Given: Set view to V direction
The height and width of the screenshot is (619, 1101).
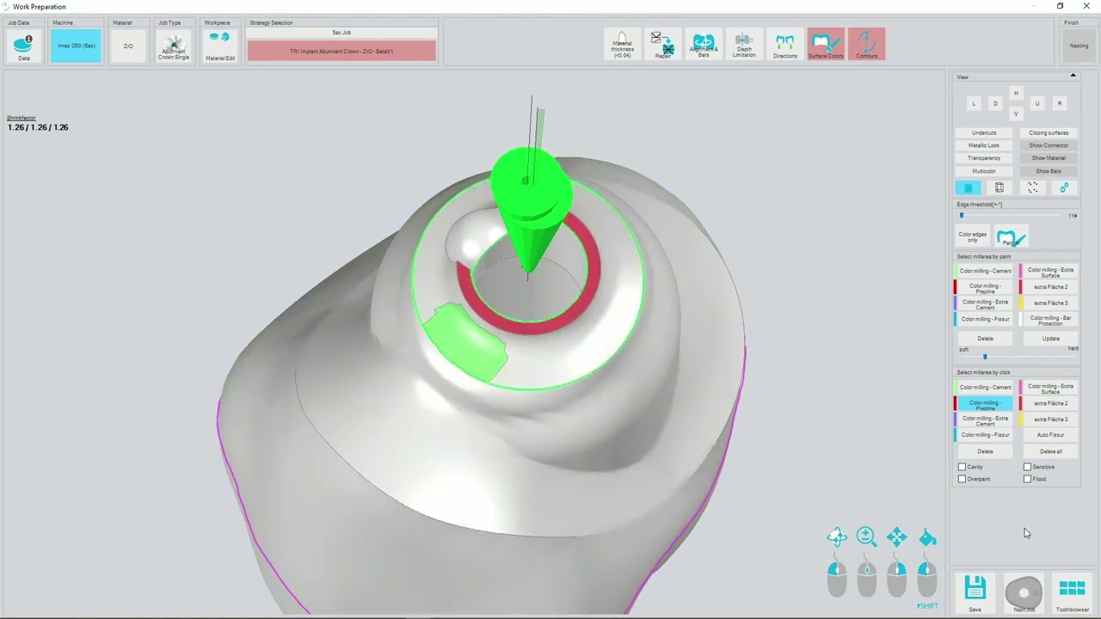Looking at the screenshot, I should pos(1016,113).
